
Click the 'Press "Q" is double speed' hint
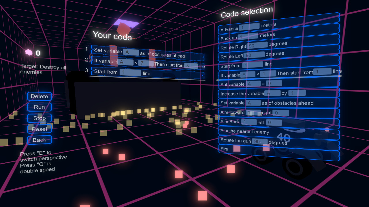tap(37, 168)
